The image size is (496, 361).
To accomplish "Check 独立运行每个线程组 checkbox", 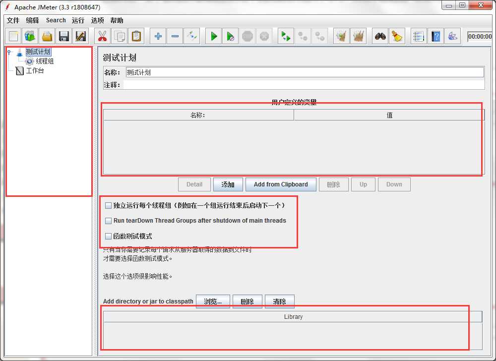I will (x=108, y=205).
